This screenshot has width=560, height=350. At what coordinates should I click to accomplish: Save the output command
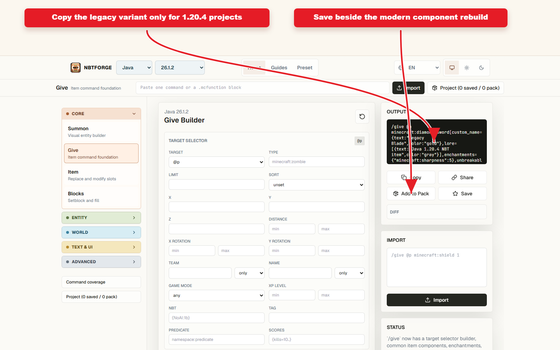pos(462,194)
